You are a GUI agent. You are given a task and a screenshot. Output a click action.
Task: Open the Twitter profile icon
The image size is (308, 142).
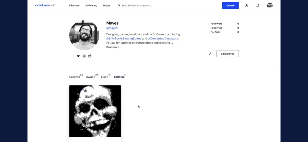(78, 56)
